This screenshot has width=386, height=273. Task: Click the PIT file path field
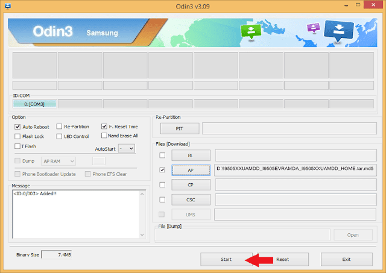289,128
